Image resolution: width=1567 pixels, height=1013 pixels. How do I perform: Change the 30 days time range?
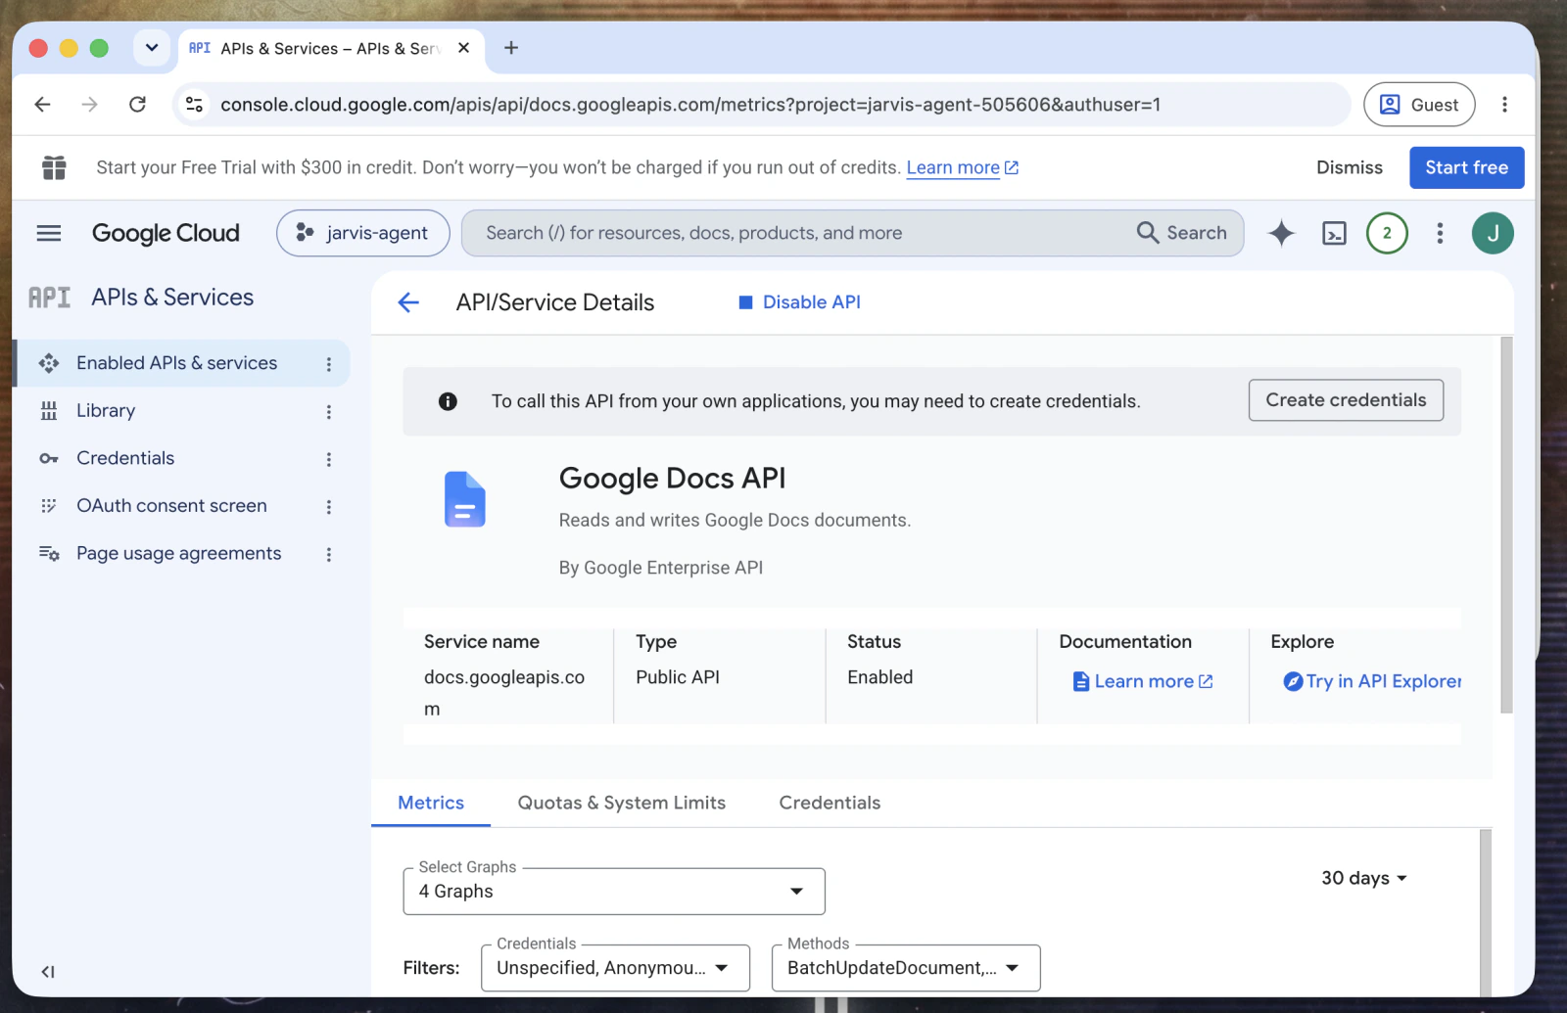(1363, 878)
